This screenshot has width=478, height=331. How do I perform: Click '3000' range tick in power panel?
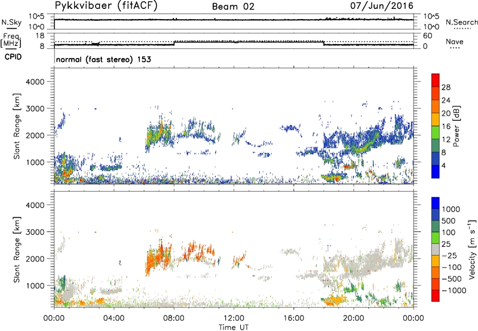pyautogui.click(x=35, y=109)
